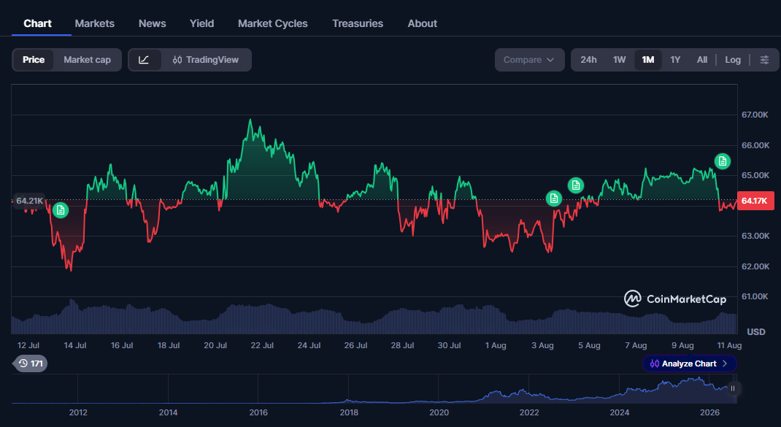Go to the Yield tab
Viewport: 781px width, 427px height.
(x=201, y=23)
